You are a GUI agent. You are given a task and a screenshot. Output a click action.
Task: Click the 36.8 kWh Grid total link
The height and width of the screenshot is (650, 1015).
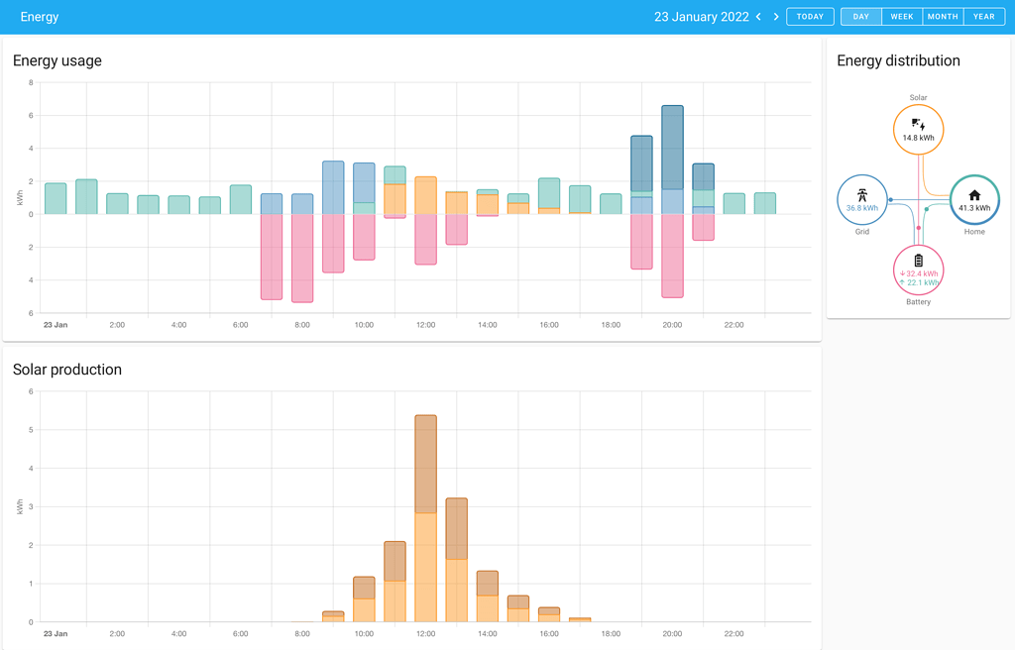pyautogui.click(x=860, y=206)
